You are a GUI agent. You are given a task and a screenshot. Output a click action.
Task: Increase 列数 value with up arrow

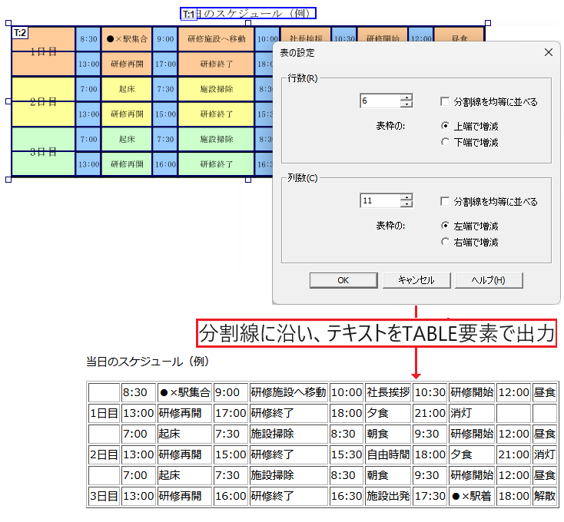(406, 197)
